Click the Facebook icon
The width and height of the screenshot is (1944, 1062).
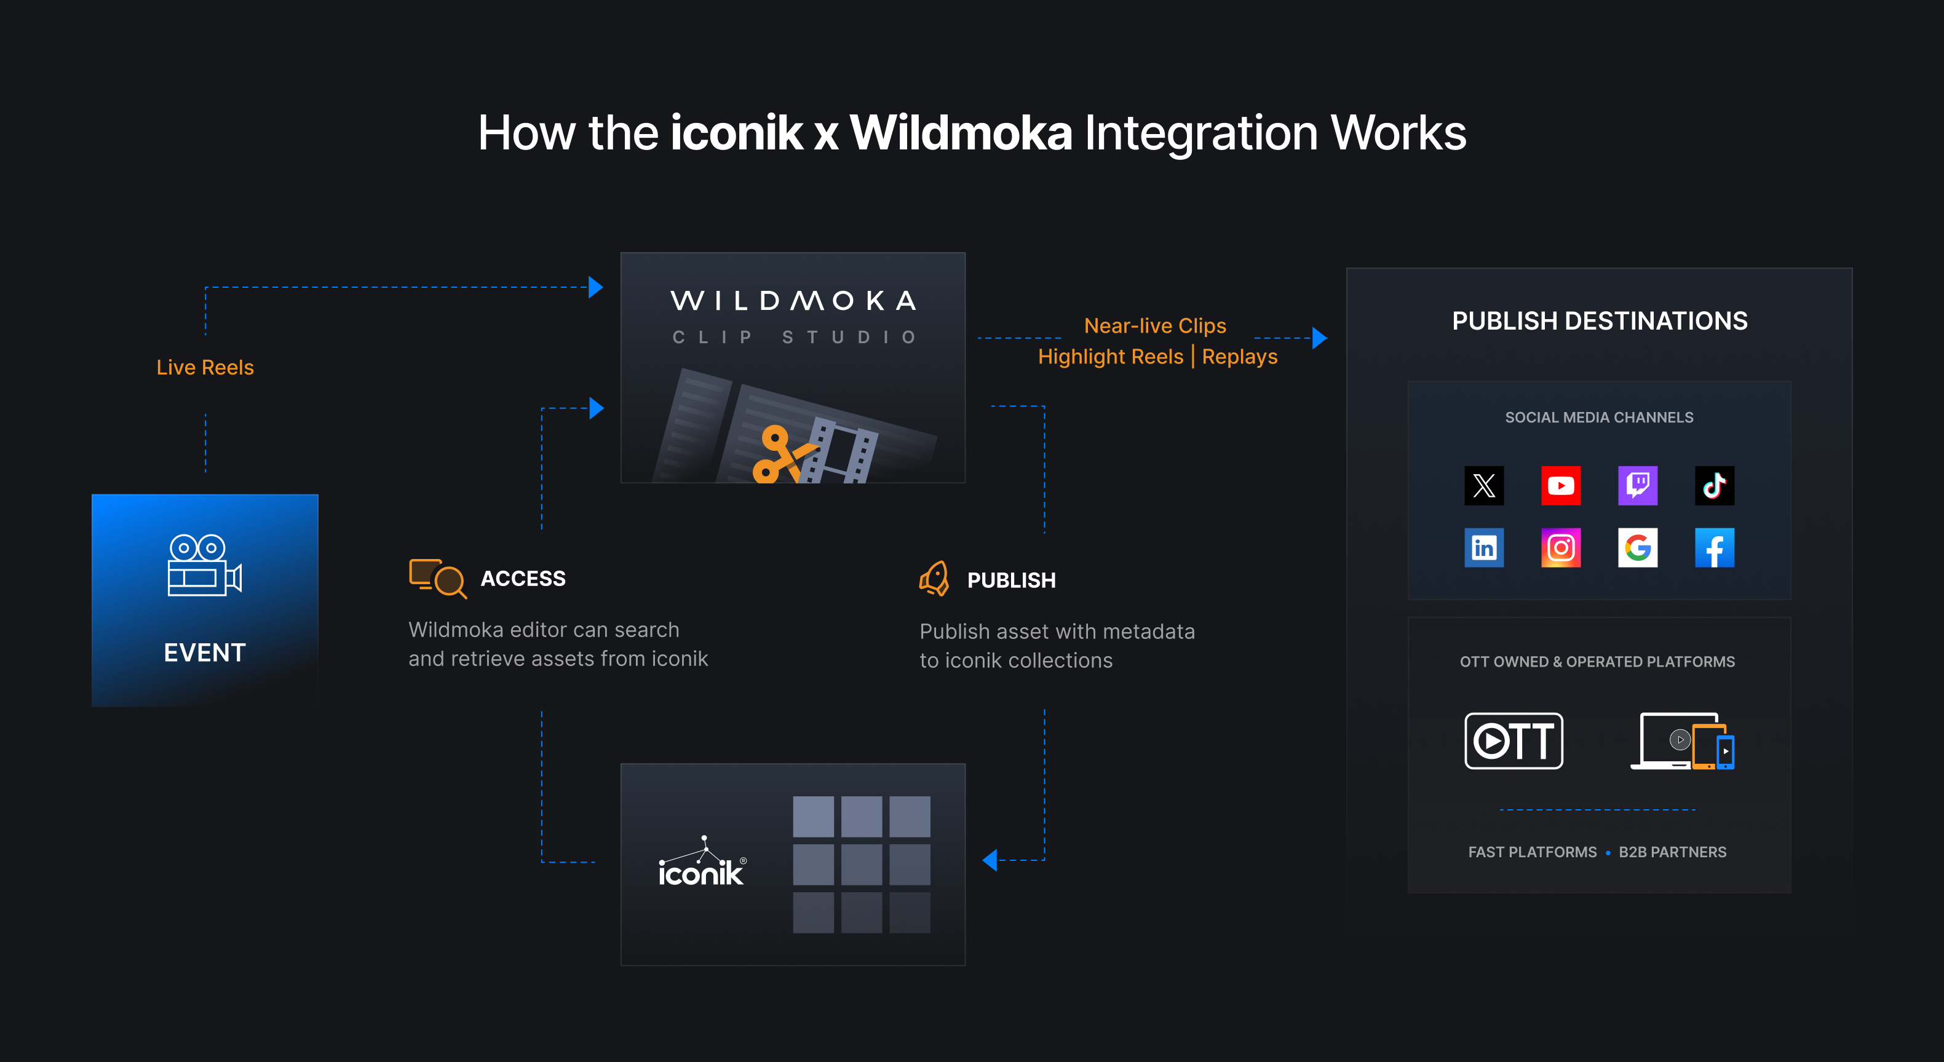pyautogui.click(x=1714, y=547)
